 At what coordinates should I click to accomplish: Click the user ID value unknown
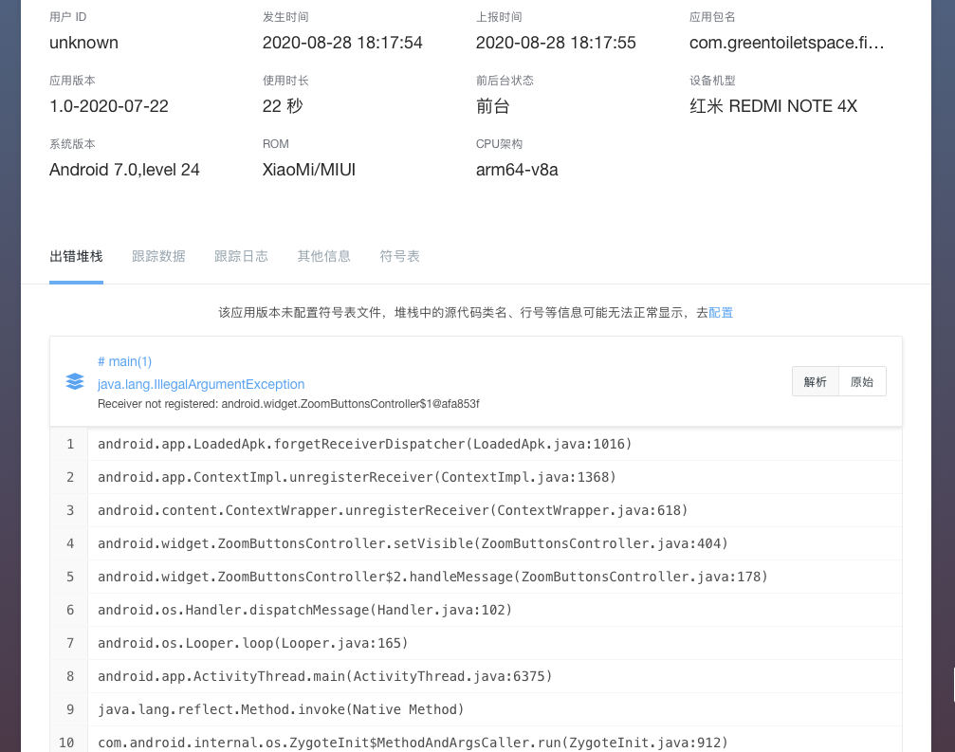84,43
